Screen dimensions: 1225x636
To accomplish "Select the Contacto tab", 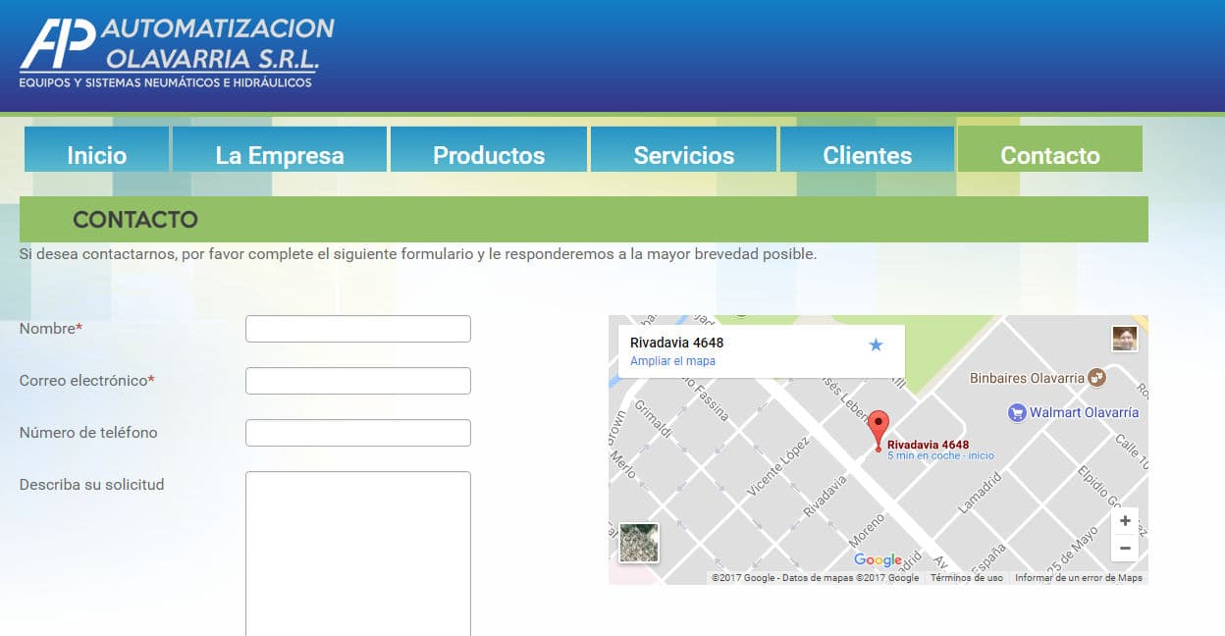I will coord(1049,149).
